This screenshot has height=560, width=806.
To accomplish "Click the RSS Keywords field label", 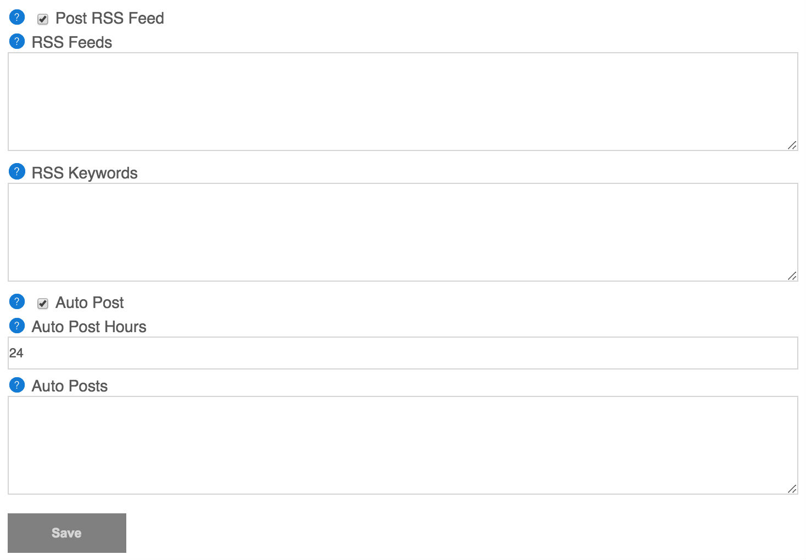I will (85, 173).
